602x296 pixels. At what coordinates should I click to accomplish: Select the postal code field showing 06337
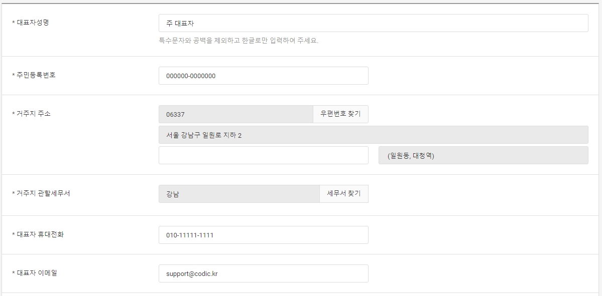(x=236, y=114)
